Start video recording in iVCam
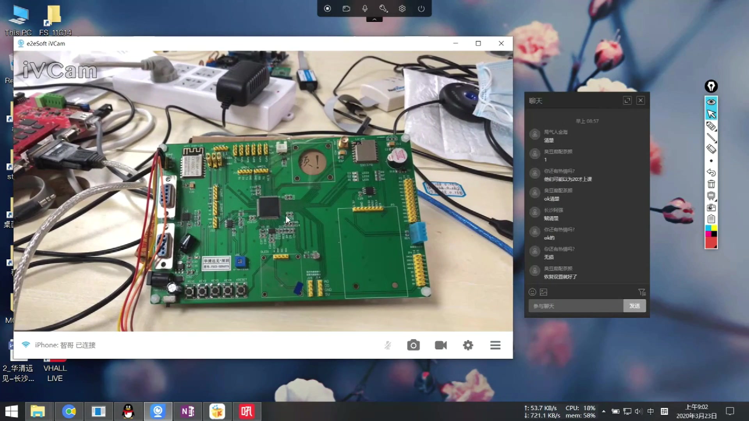749x421 pixels. 440,345
